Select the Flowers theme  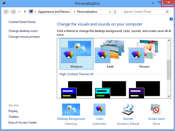[x=144, y=54]
